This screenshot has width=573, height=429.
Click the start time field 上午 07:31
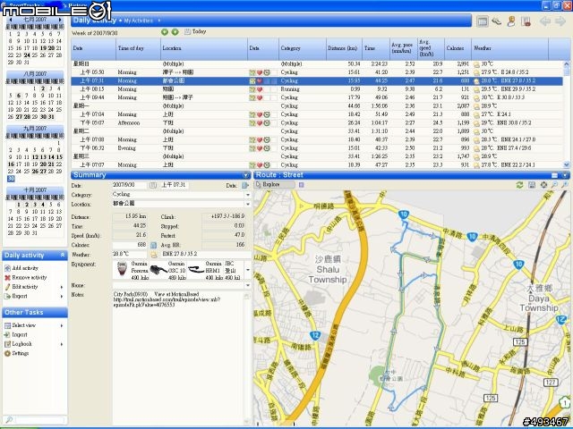point(174,185)
